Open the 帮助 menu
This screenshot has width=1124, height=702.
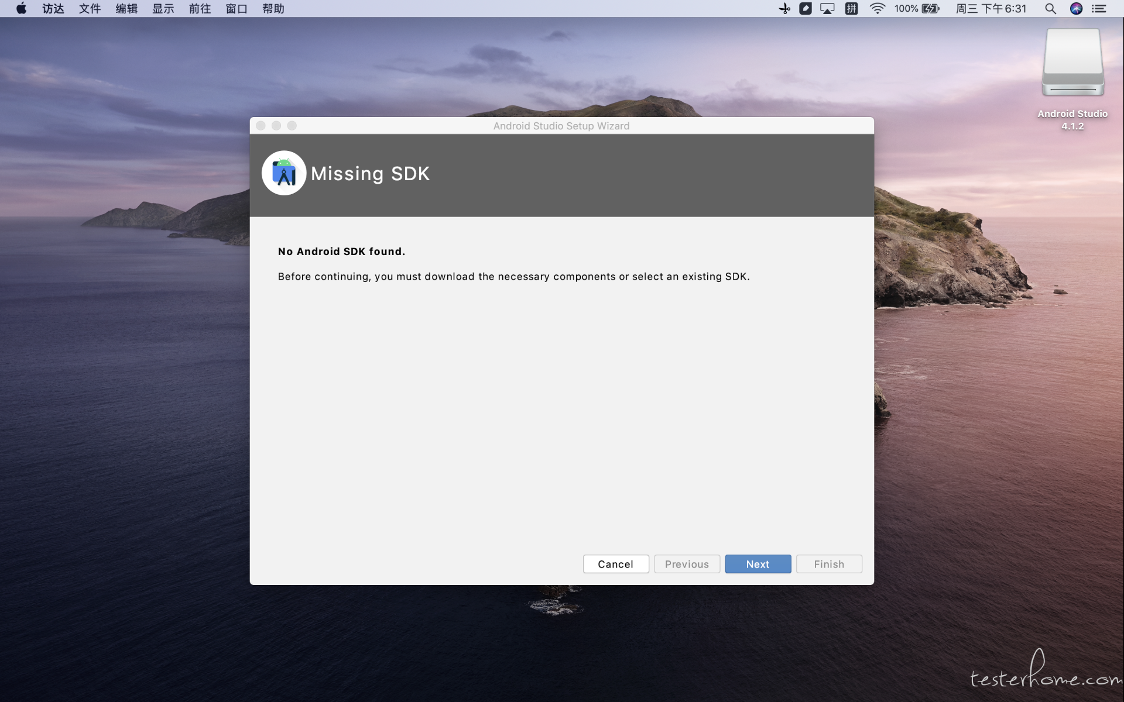(273, 8)
